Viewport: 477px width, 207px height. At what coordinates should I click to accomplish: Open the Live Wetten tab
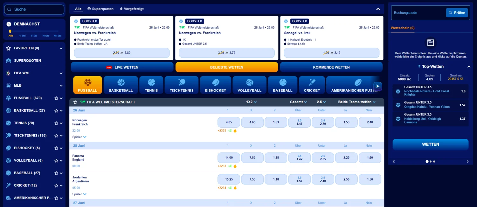[x=122, y=67]
